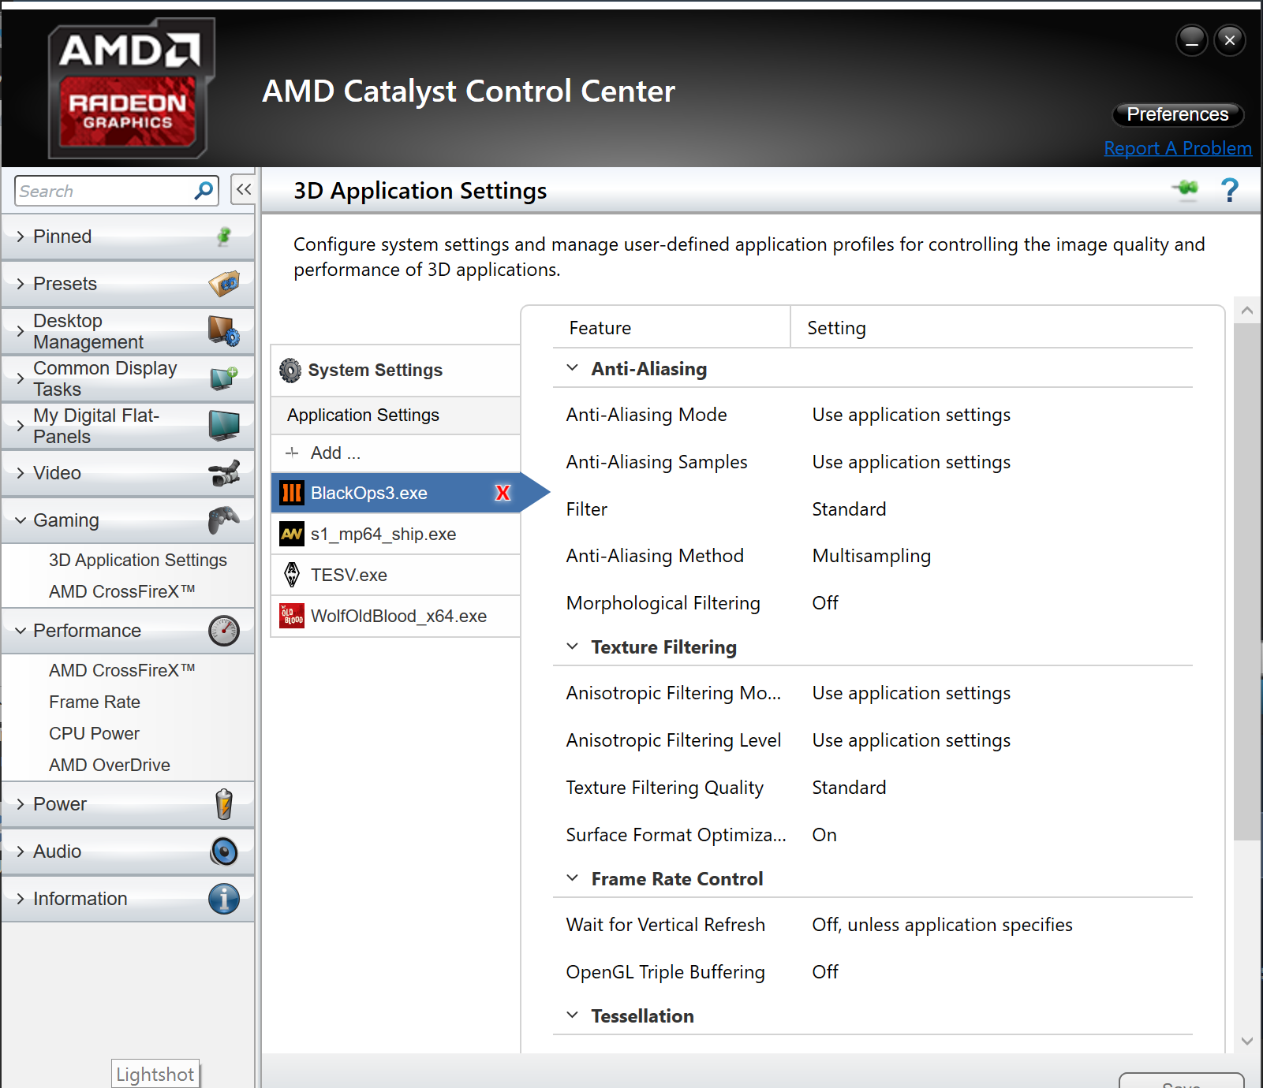Viewport: 1263px width, 1088px height.
Task: Change the Anti-Aliasing Samples setting value
Action: tap(911, 462)
